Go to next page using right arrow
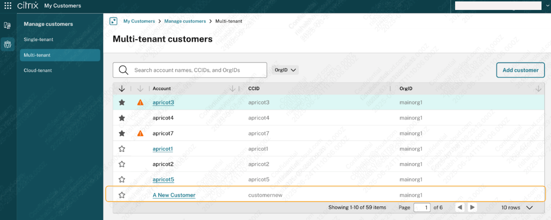The width and height of the screenshot is (551, 220). click(472, 208)
